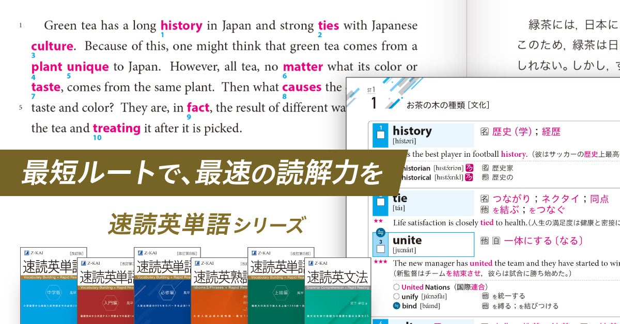This screenshot has width=620, height=324.
Task: Click the pink word history in the passage
Action: pyautogui.click(x=181, y=25)
